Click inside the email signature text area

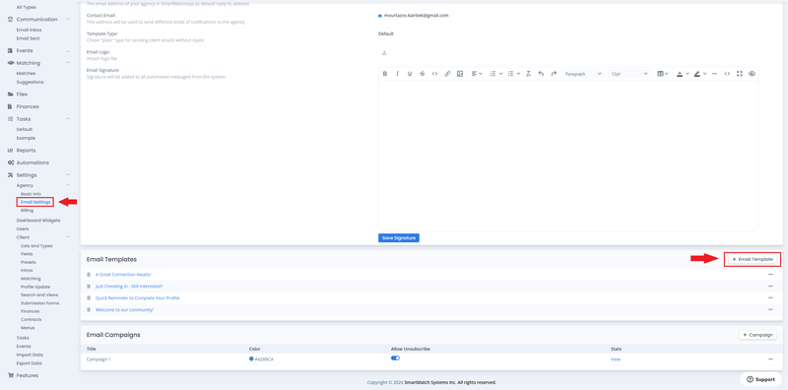point(568,156)
